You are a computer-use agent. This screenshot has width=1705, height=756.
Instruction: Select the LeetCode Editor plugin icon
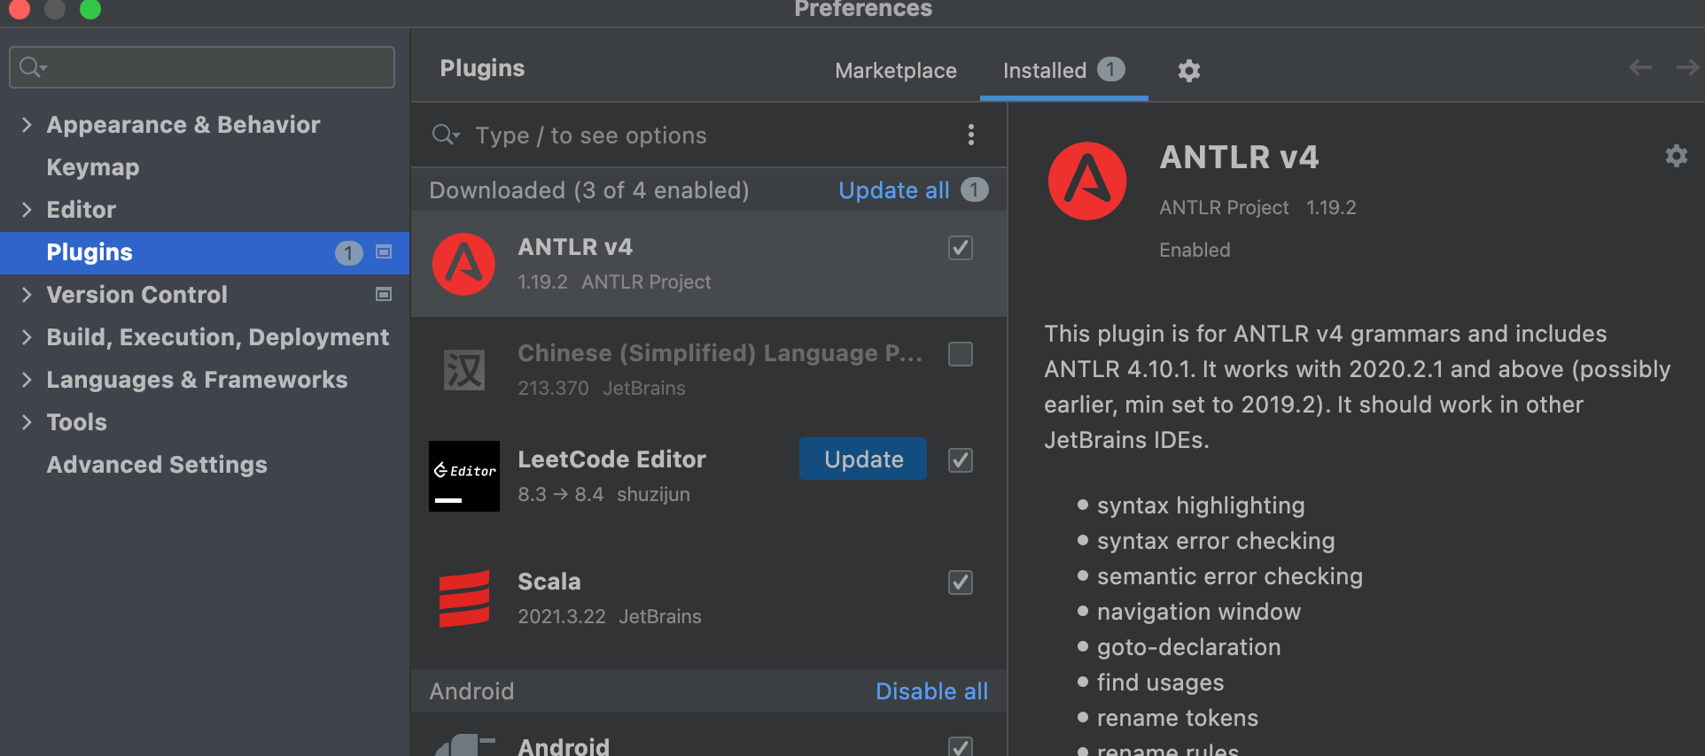(464, 476)
